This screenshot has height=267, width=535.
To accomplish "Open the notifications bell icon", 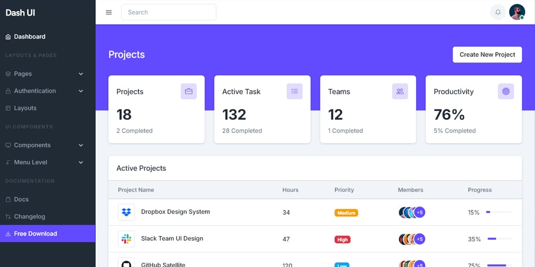I will pos(498,12).
